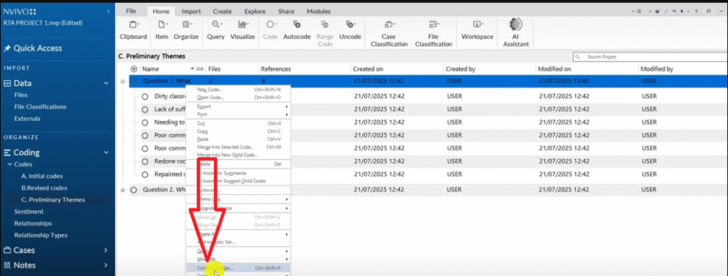The width and height of the screenshot is (728, 276).
Task: Switch to the Modules tab
Action: [x=318, y=11]
